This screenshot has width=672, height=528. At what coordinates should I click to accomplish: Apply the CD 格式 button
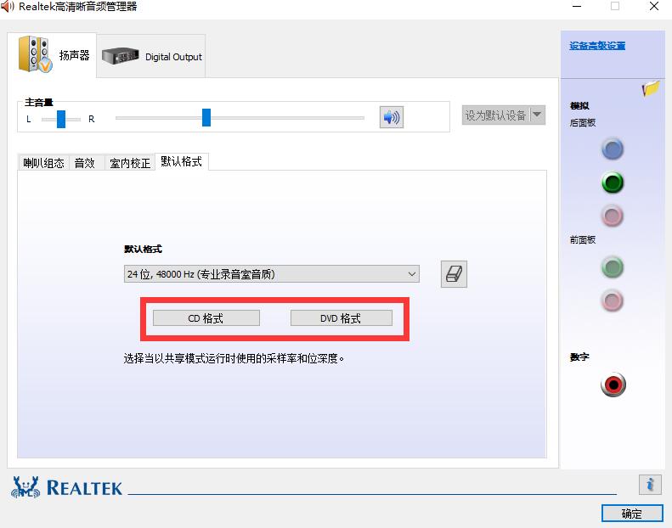click(206, 318)
